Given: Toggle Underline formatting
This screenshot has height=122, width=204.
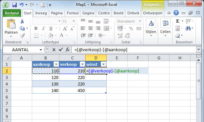Looking at the screenshot, I should [x=51, y=28].
